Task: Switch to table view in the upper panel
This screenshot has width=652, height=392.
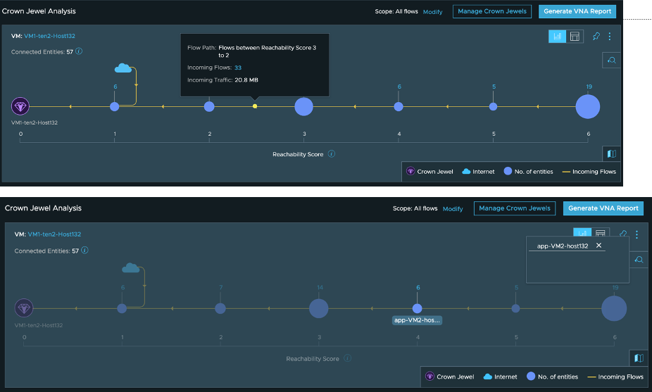Action: (575, 37)
